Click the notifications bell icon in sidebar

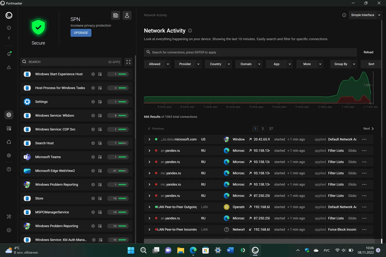tap(9, 54)
